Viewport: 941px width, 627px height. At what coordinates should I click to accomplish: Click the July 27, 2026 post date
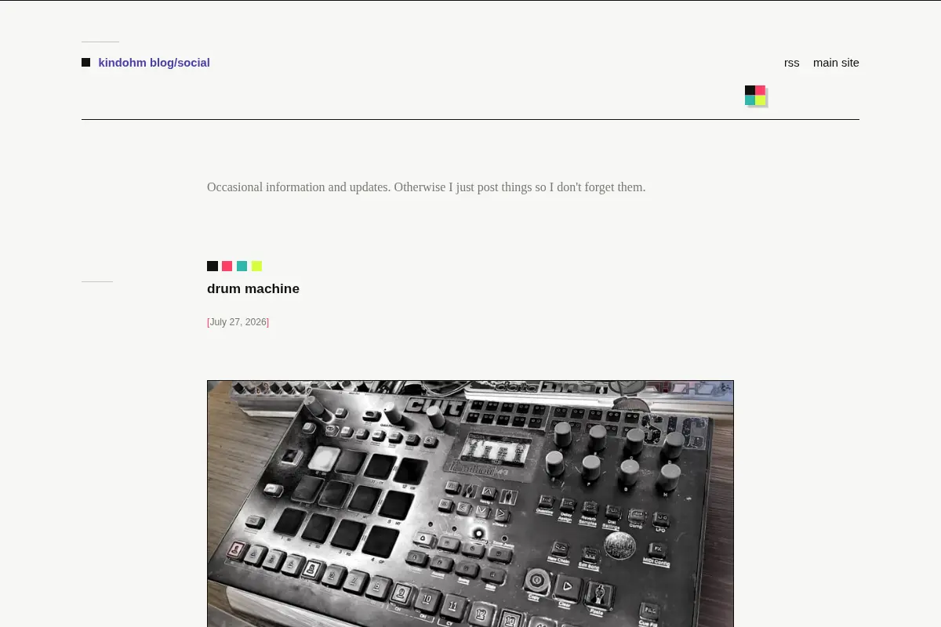click(x=238, y=322)
